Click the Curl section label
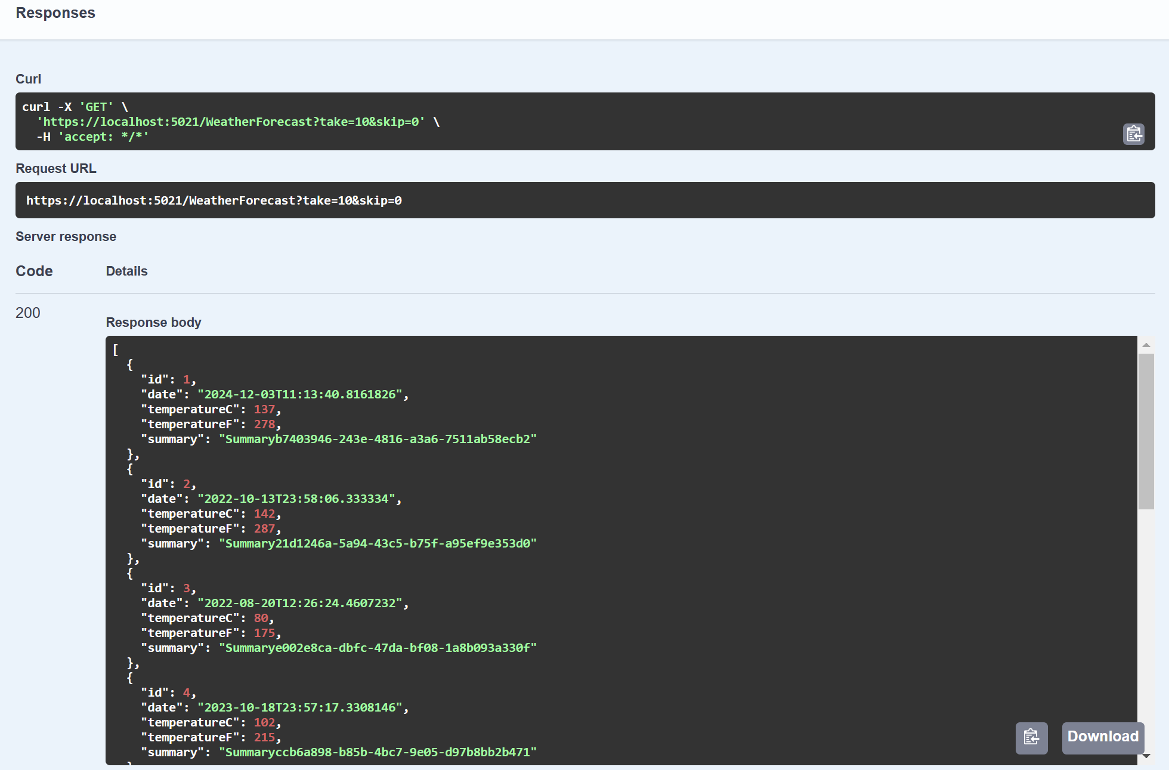Screen dimensions: 1169x770 (x=28, y=79)
